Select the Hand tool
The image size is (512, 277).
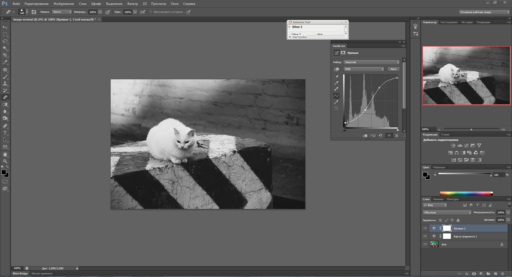[5, 154]
